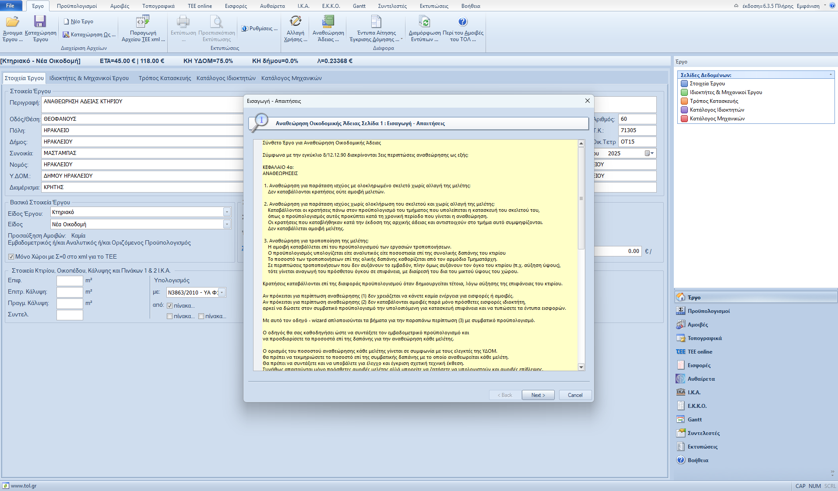Click the Save Project floppy disk icon
838x491 pixels.
[40, 22]
